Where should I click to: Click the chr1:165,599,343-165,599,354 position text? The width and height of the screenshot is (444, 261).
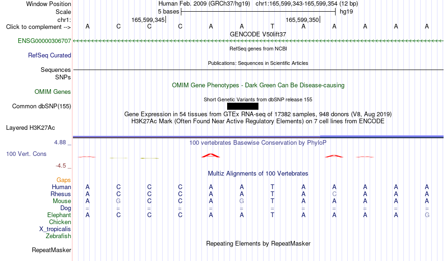tap(296, 4)
